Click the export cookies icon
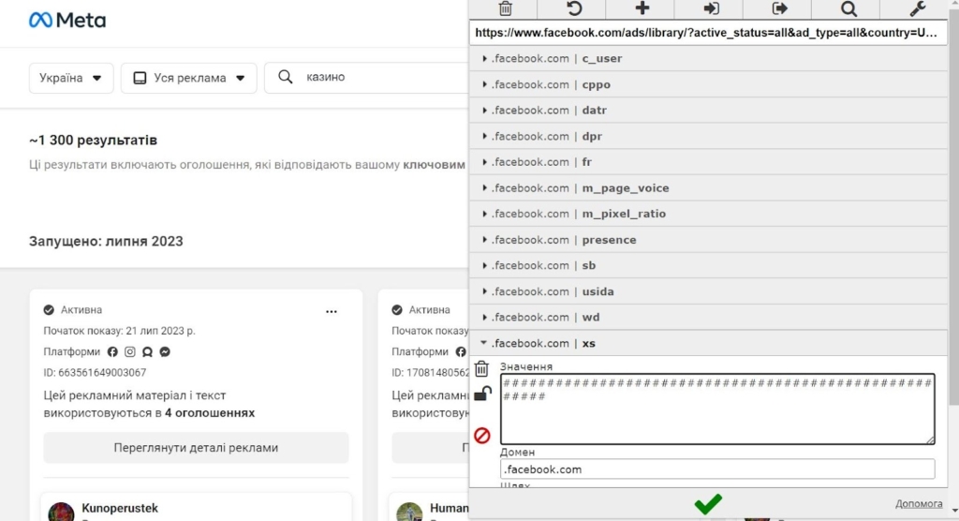Viewport: 959px width, 521px height. (x=779, y=9)
